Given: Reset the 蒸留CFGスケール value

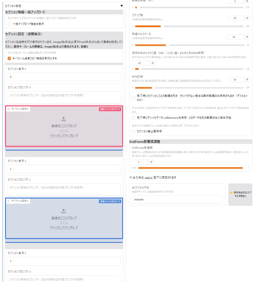Looking at the screenshot, I should (247, 37).
